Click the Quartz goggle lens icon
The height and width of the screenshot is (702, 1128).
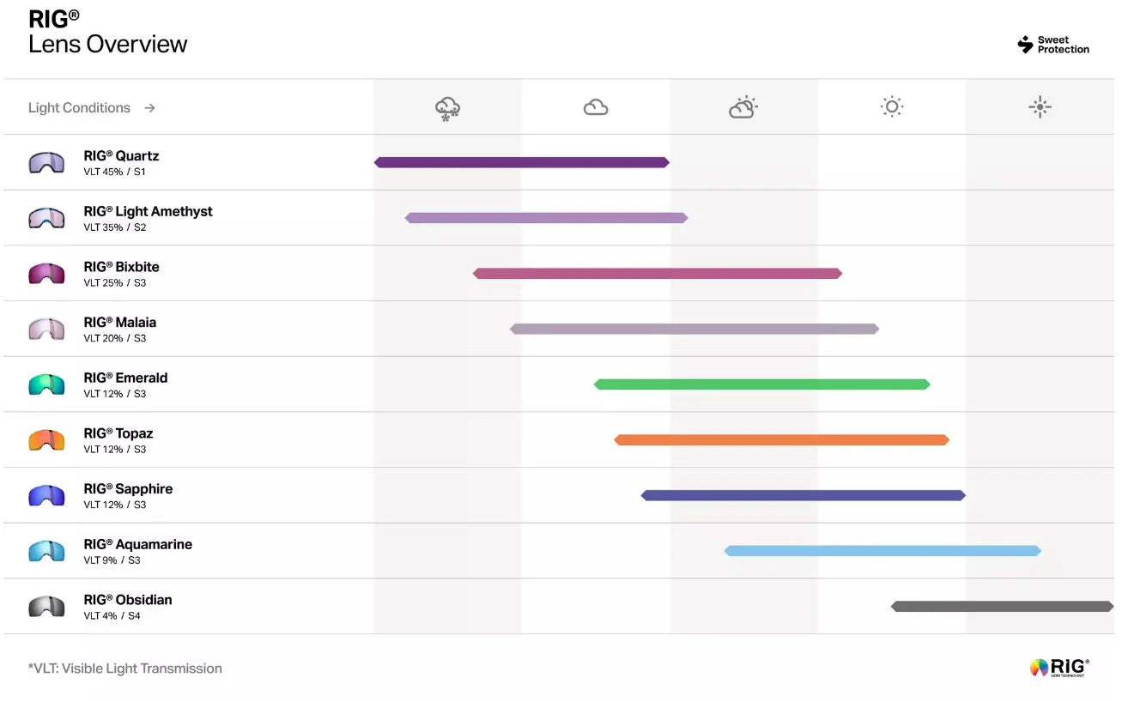click(x=46, y=162)
